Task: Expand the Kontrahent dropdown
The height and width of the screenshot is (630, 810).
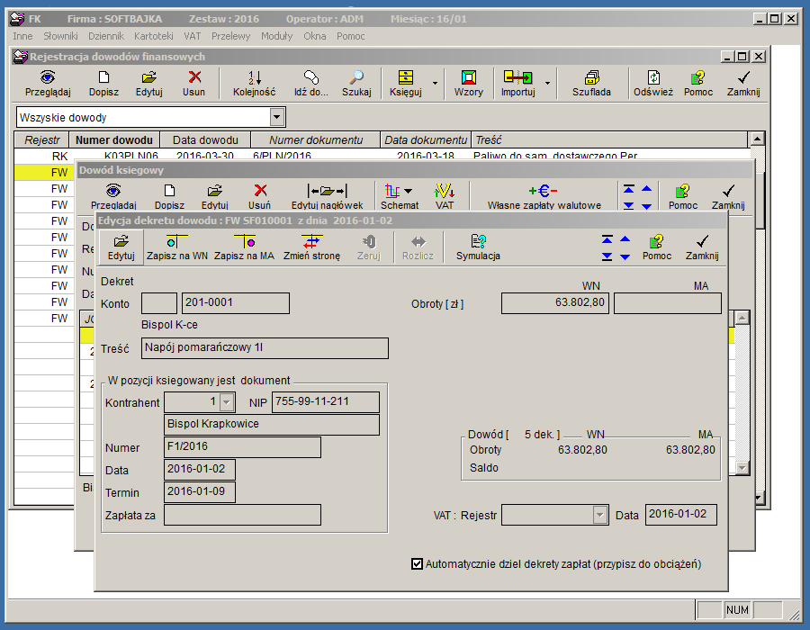Action: pos(227,401)
